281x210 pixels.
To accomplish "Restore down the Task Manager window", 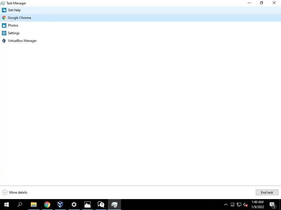I will 262,3.
